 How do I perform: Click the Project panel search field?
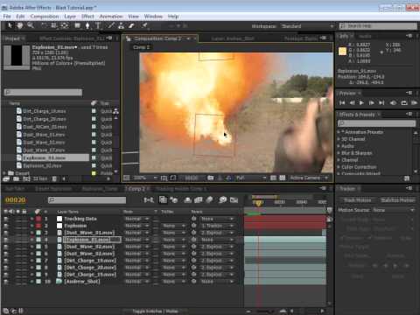[43, 93]
